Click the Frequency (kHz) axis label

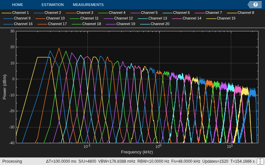point(137,152)
